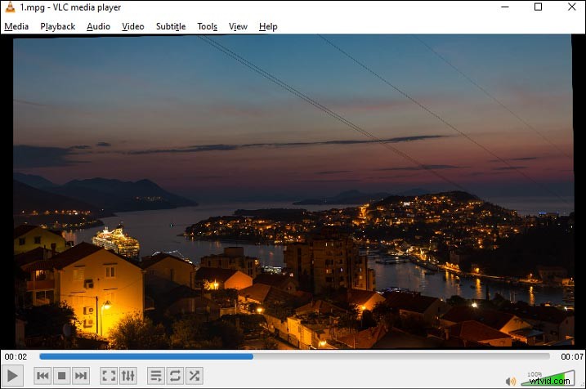
Task: Click the VLC cone title bar icon
Action: (10, 7)
